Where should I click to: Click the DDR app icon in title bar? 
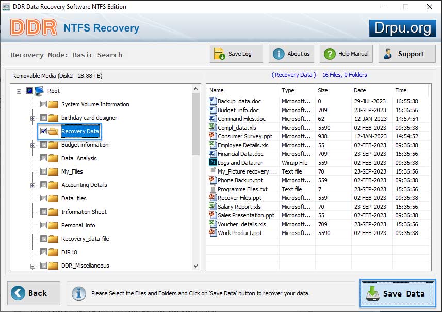coord(6,7)
